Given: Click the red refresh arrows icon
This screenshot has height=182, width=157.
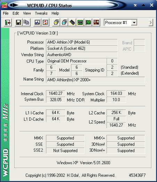Looking at the screenshot, I should click(x=45, y=22).
